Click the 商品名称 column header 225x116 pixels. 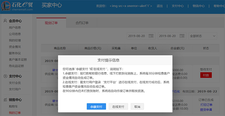[60, 48]
